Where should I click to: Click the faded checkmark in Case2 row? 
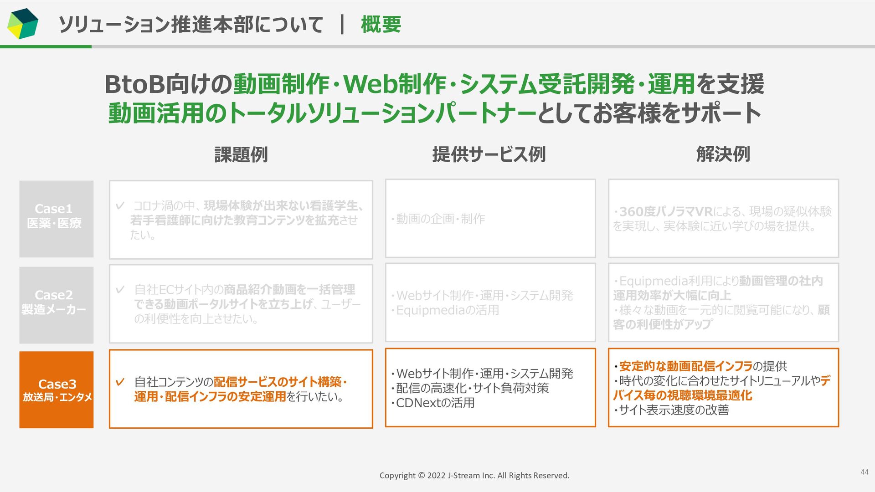point(120,290)
